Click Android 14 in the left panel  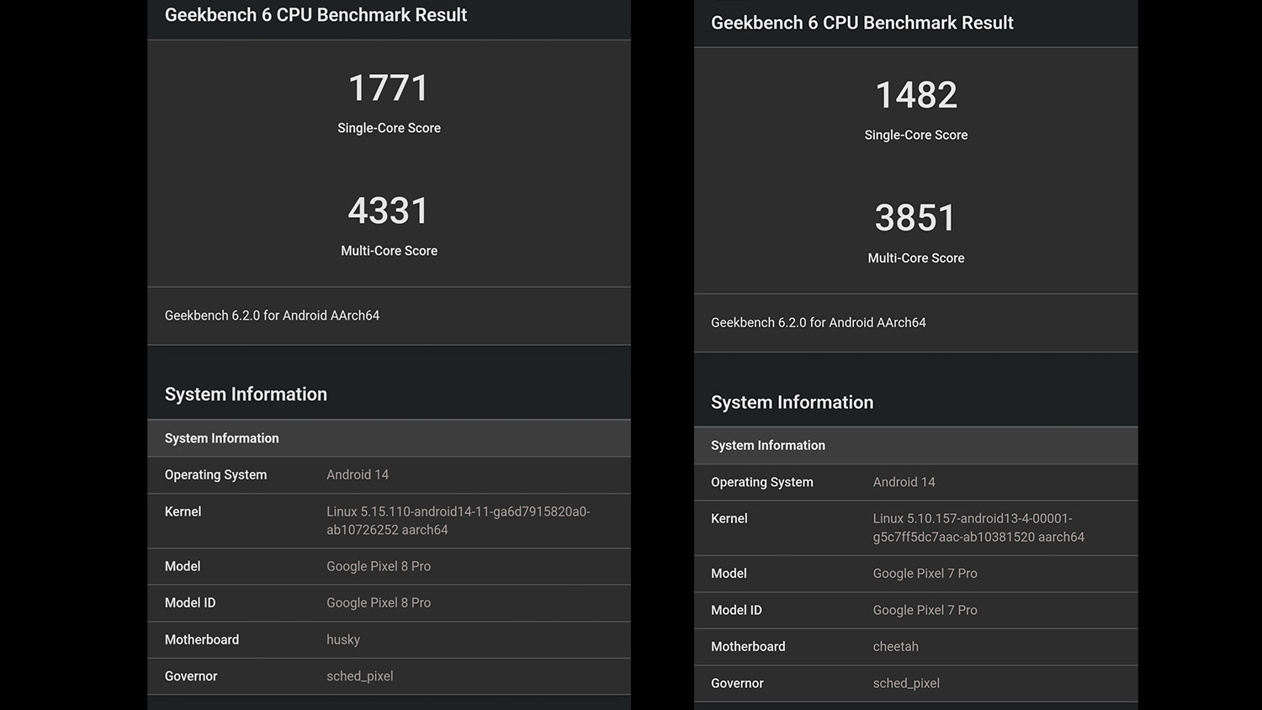(358, 475)
